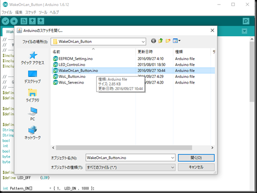The height and width of the screenshot is (193, 257).
Task: Close the Arduino open sketch dialog
Action: [x=212, y=31]
